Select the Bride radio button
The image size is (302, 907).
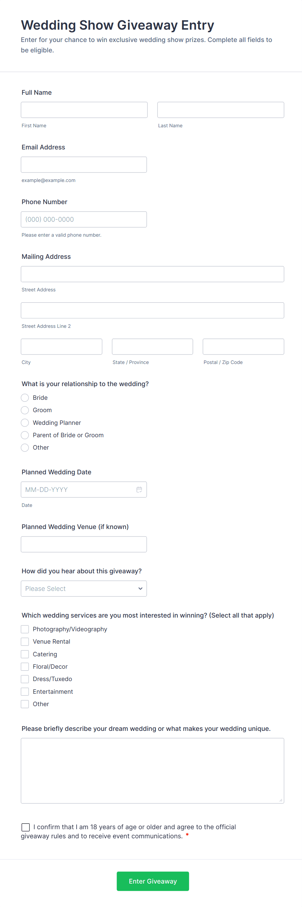(25, 398)
